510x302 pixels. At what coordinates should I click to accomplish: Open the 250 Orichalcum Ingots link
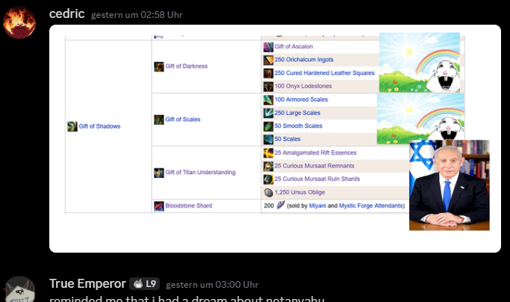304,60
